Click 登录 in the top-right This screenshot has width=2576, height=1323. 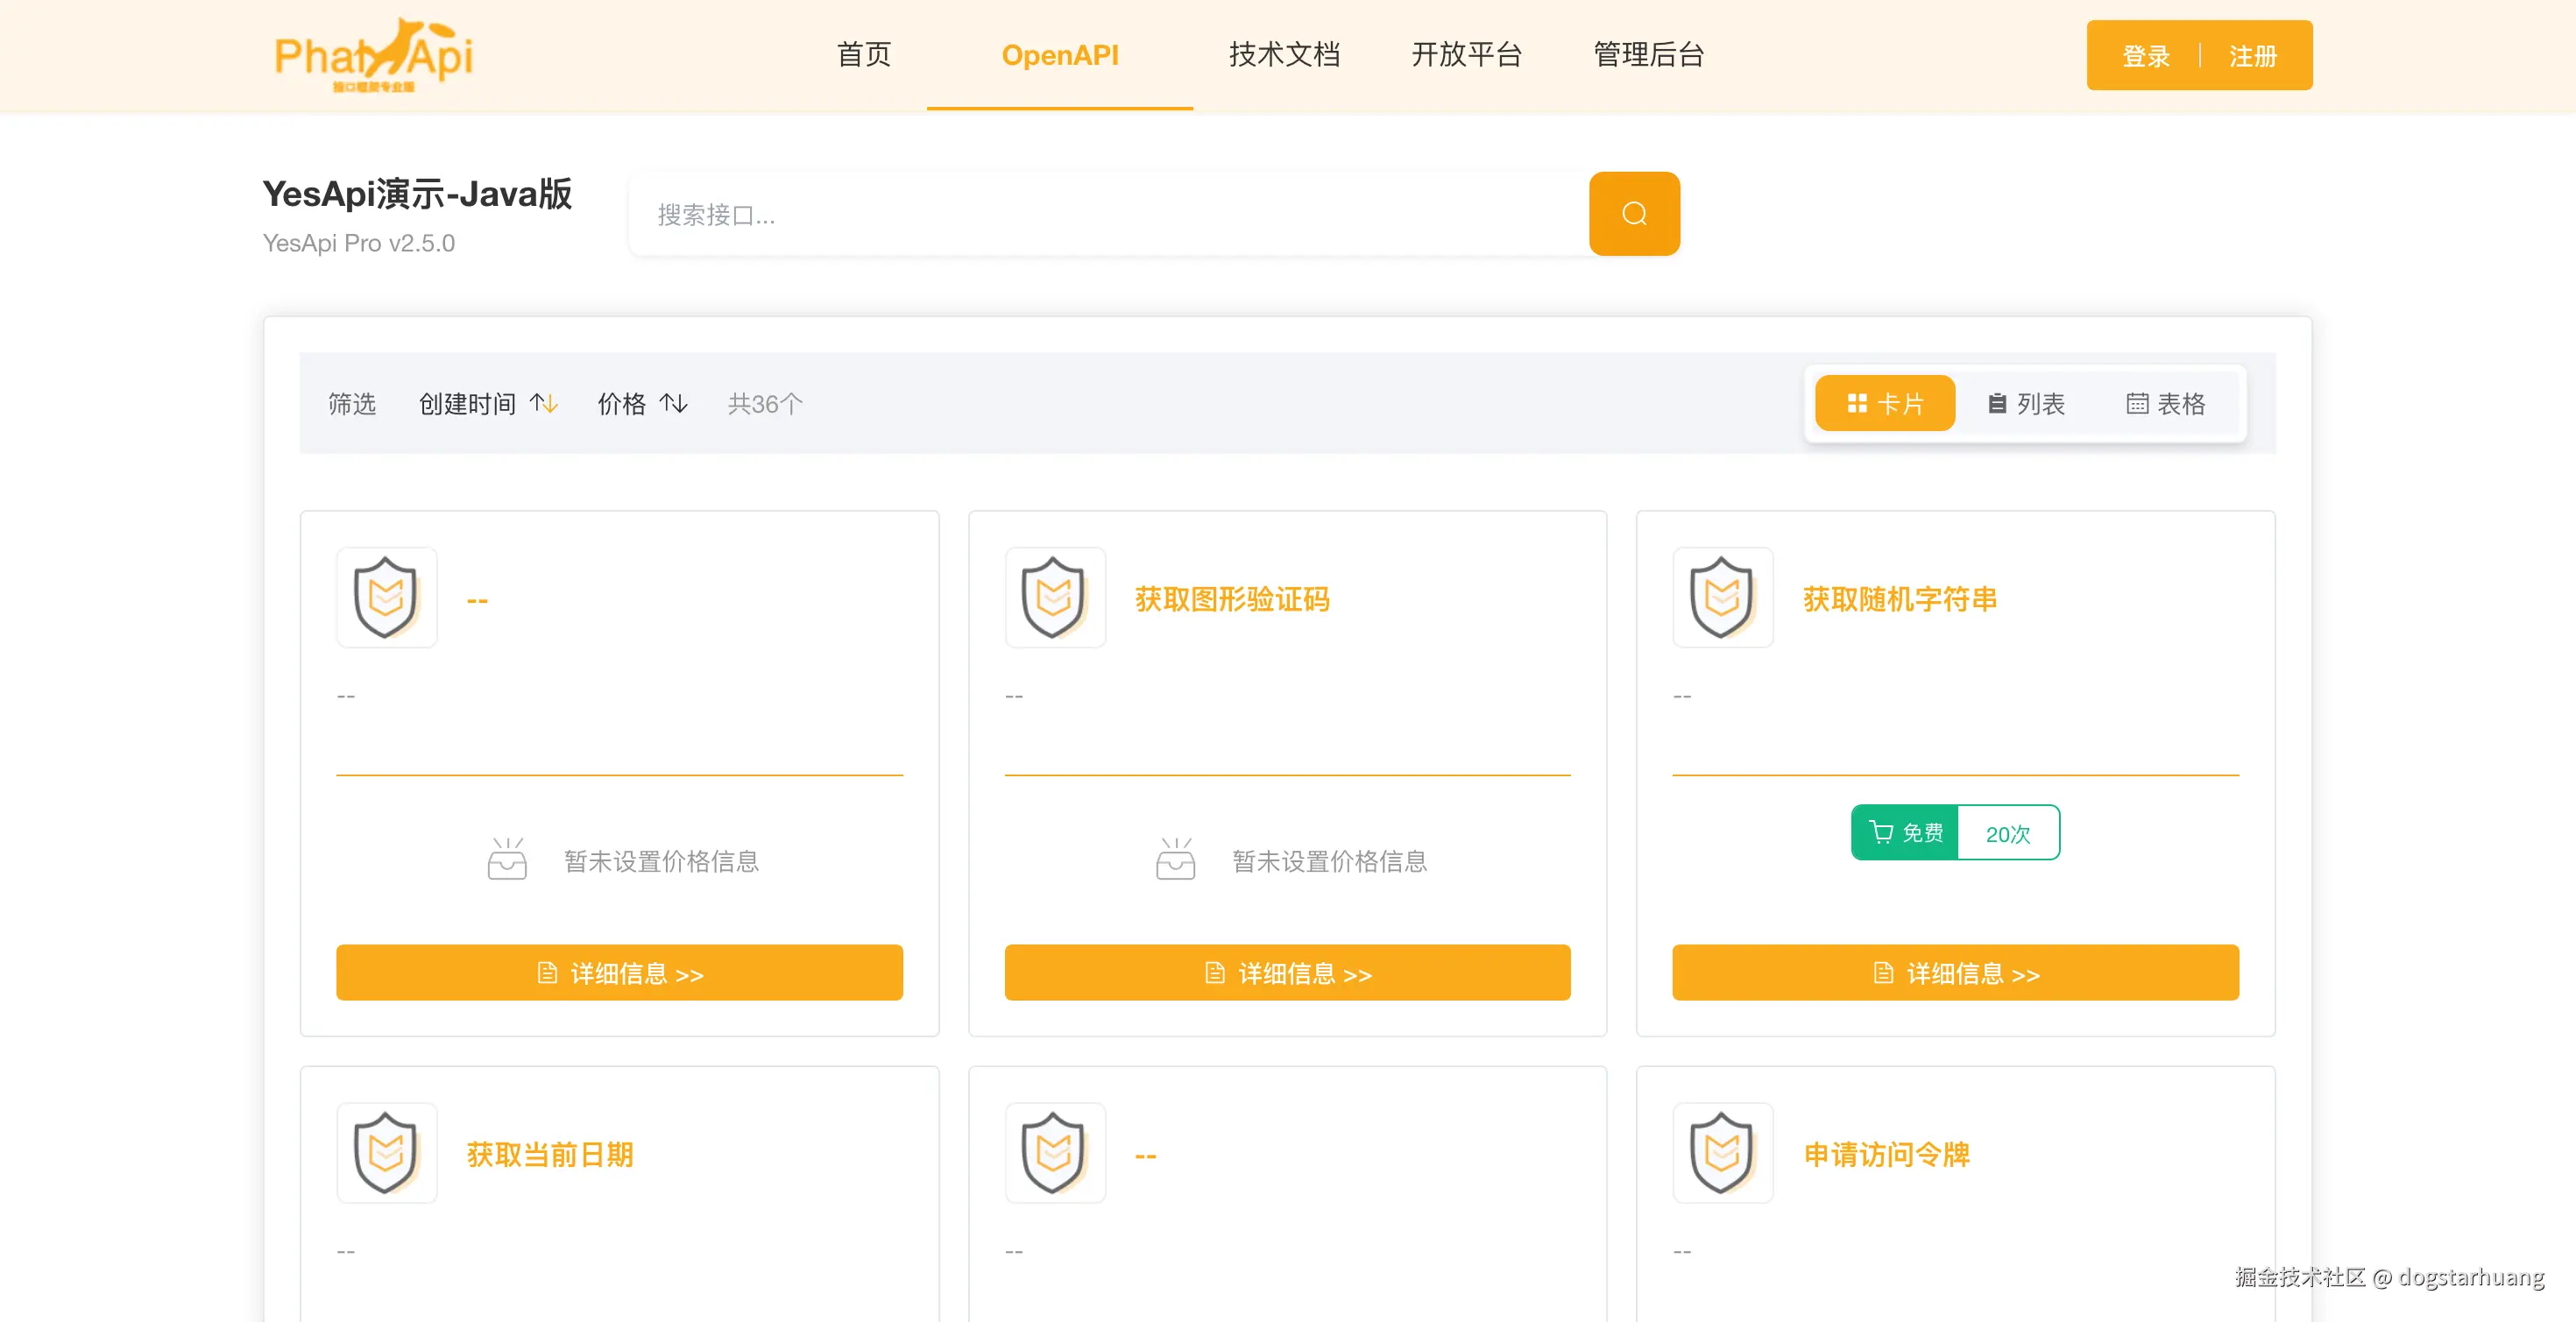point(2146,56)
